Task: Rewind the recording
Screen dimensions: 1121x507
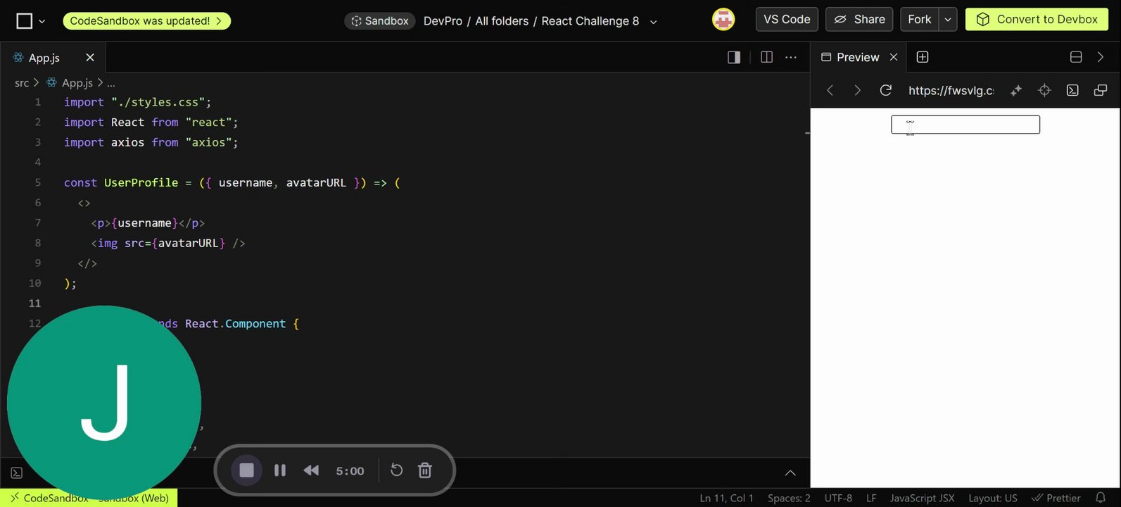Action: [311, 470]
